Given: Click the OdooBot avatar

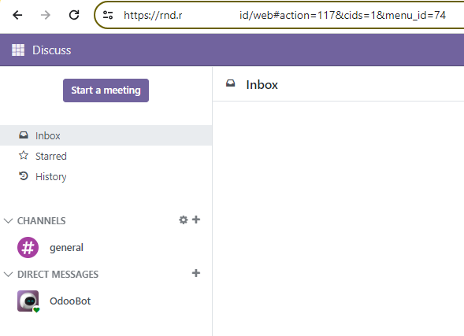Looking at the screenshot, I should (x=28, y=301).
